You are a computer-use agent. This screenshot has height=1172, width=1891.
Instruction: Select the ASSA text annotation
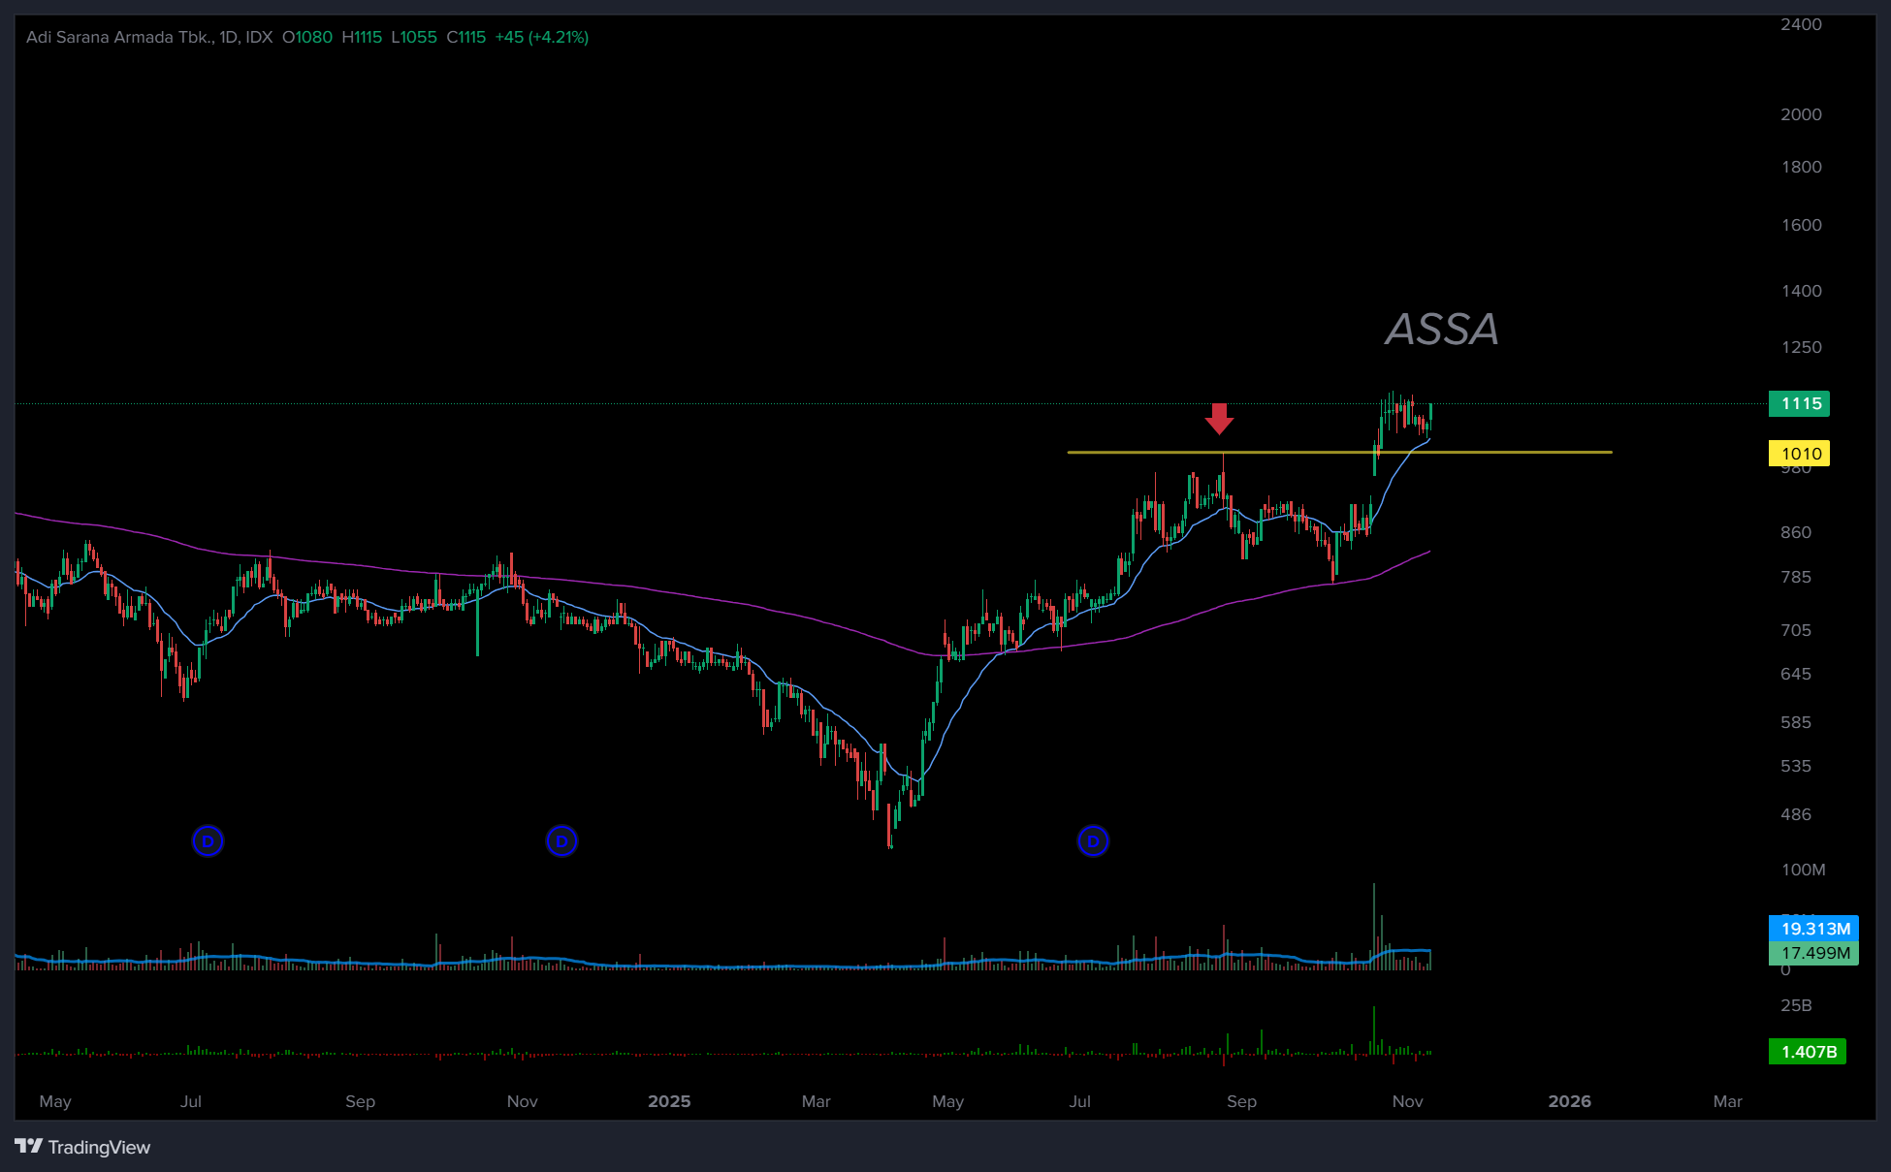tap(1441, 330)
